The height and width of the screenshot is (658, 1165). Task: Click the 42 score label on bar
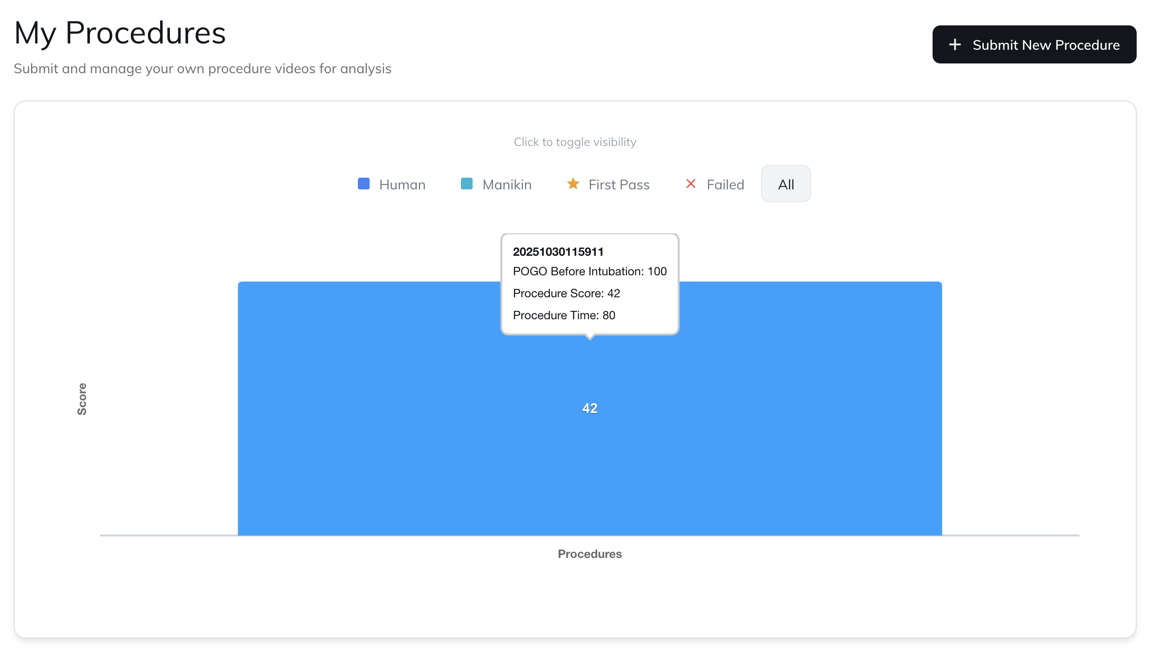click(589, 408)
